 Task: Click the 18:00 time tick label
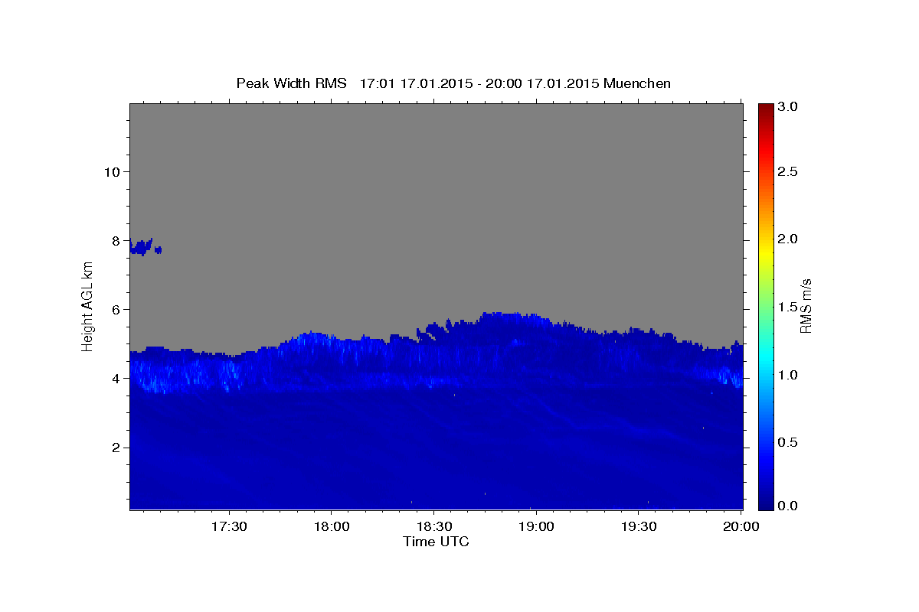pos(332,527)
